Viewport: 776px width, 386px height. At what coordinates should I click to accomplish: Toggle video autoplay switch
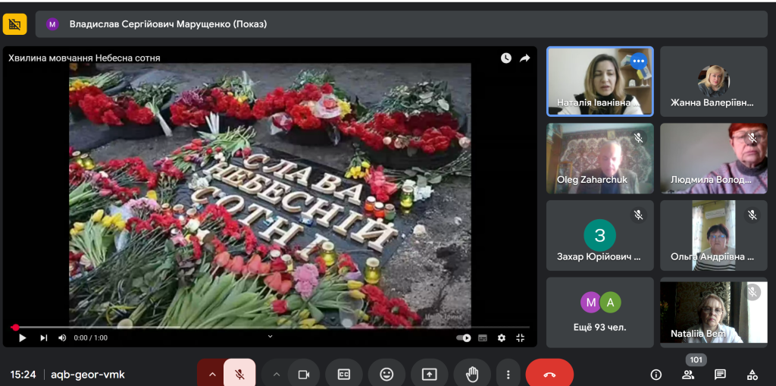click(464, 337)
